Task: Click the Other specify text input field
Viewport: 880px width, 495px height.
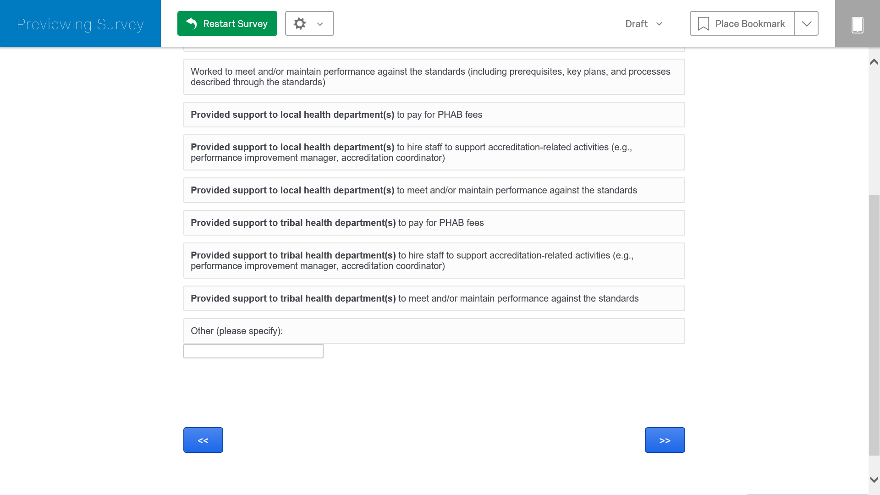Action: pos(253,351)
